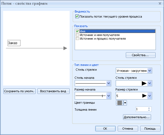Uncheck the Имя checkbox

pos(77,31)
